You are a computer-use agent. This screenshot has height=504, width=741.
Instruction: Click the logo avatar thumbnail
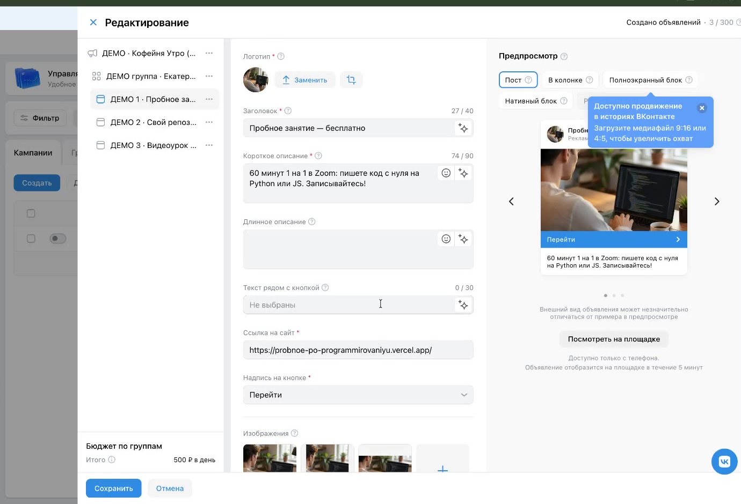pyautogui.click(x=256, y=80)
